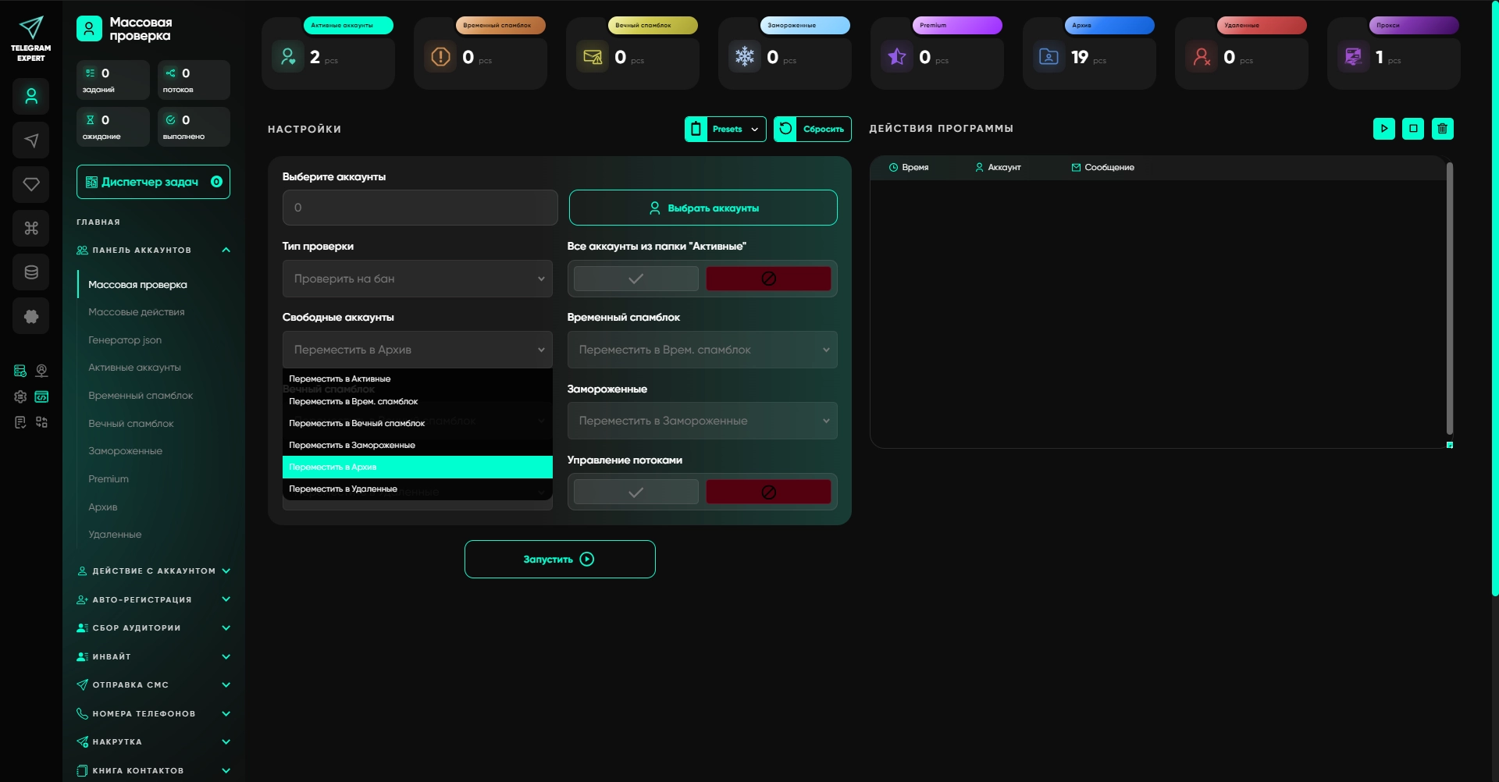1499x782 pixels.
Task: Open the Временный спамблок dropdown
Action: click(x=702, y=350)
